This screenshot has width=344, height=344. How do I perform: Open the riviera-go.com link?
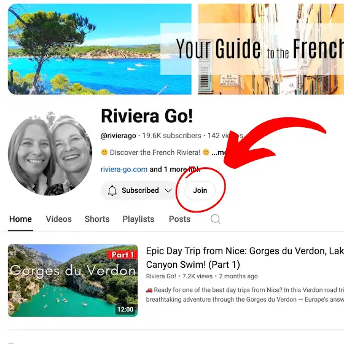click(x=124, y=170)
